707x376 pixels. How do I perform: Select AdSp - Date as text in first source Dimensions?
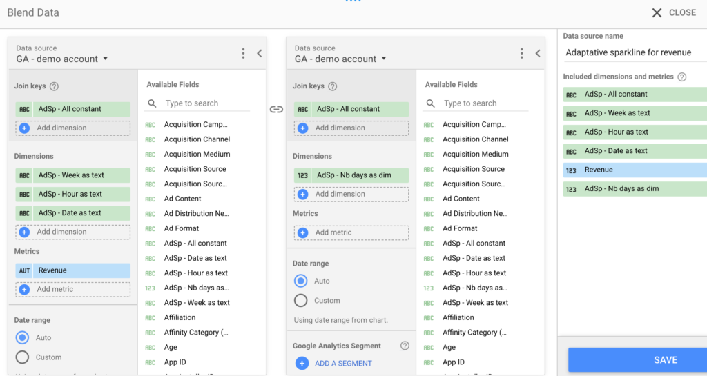pyautogui.click(x=72, y=213)
